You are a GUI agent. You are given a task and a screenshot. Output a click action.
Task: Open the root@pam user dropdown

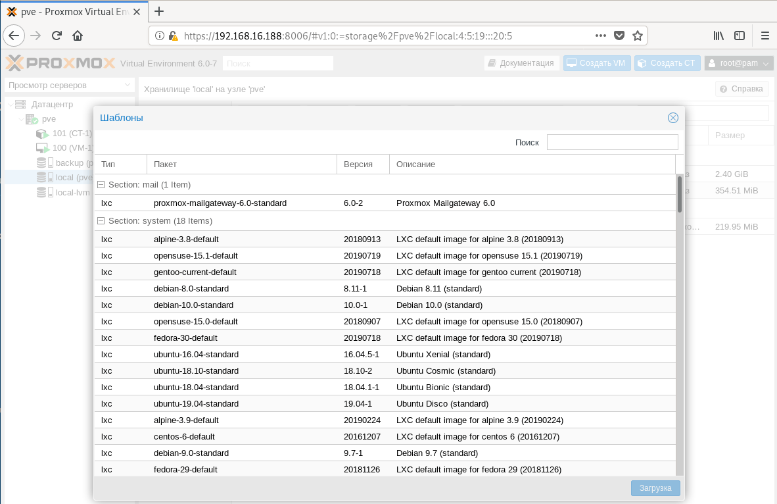(x=739, y=63)
